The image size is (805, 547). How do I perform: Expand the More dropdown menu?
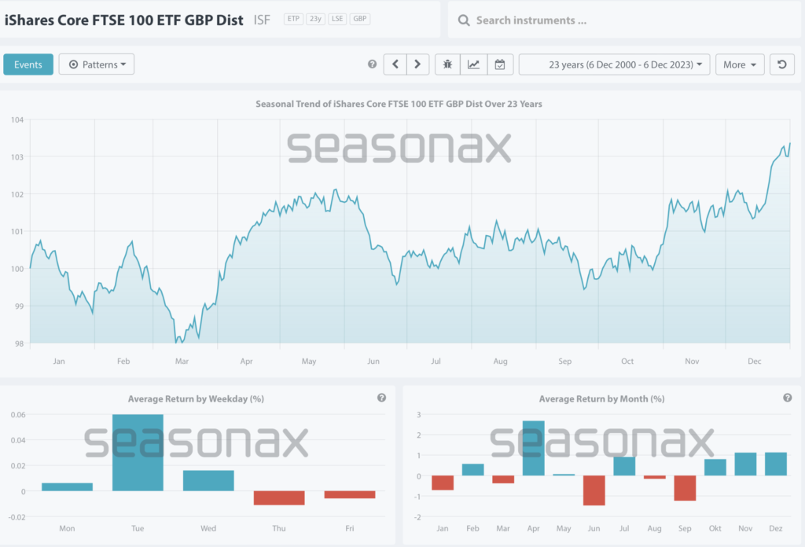pyautogui.click(x=740, y=64)
